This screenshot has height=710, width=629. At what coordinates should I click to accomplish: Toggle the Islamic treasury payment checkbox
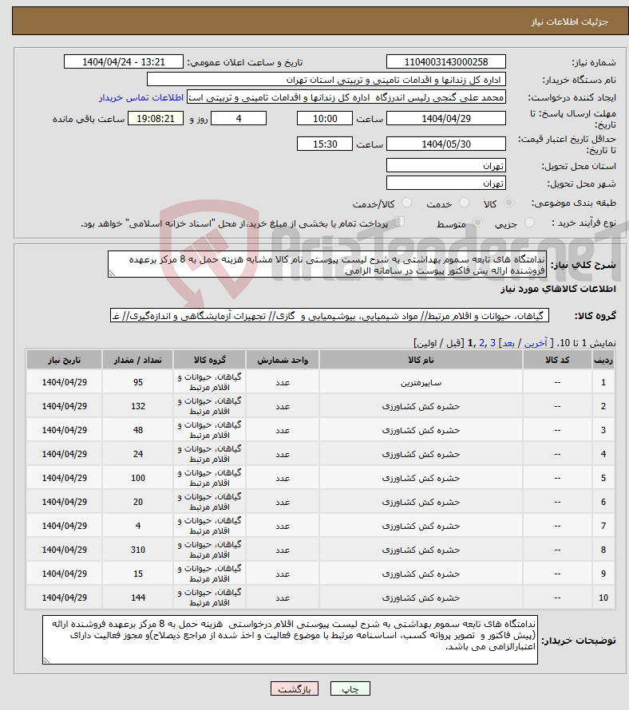coord(399,222)
